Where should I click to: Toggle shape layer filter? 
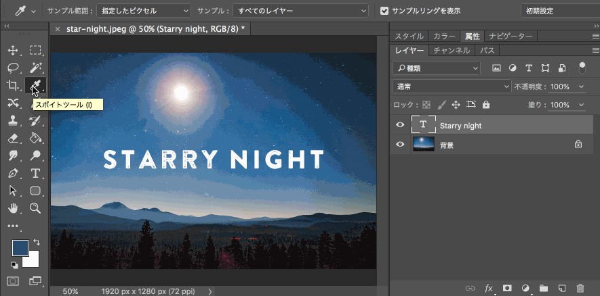tap(545, 68)
